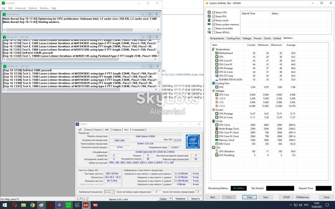Image resolution: width=335 pixels, height=209 pixels.
Task: Show hidden system tray icons
Action: point(291,205)
